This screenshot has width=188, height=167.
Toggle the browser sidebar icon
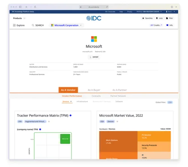pyautogui.click(x=20, y=7)
